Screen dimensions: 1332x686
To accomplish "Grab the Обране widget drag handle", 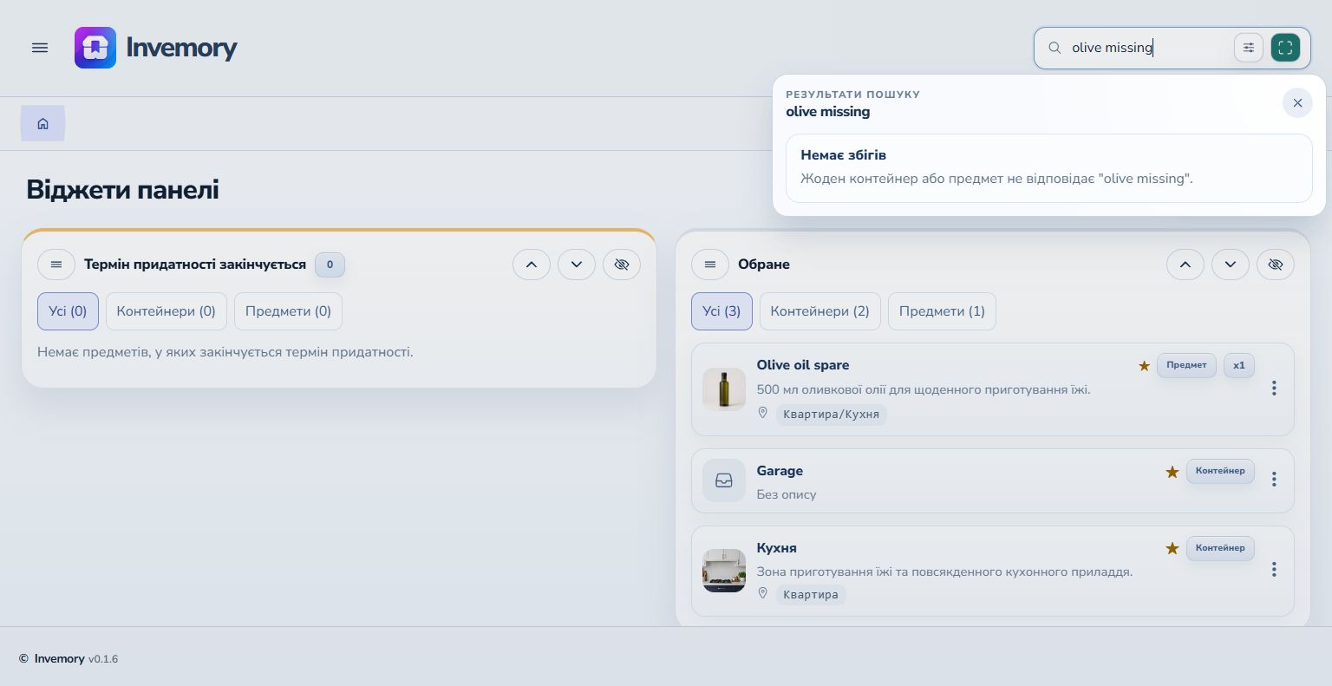I will coord(710,265).
